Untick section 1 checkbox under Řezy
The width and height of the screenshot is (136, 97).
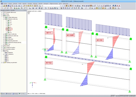click(x=5, y=56)
